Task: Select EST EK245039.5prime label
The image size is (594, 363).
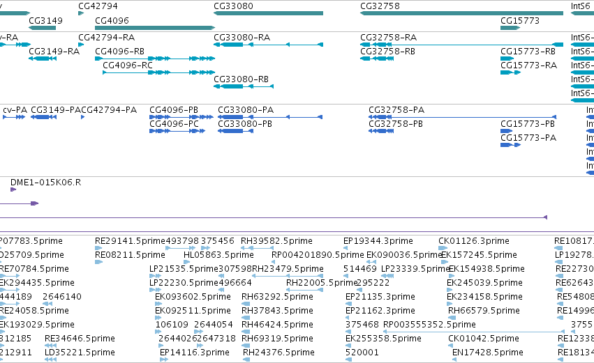Action: click(484, 283)
